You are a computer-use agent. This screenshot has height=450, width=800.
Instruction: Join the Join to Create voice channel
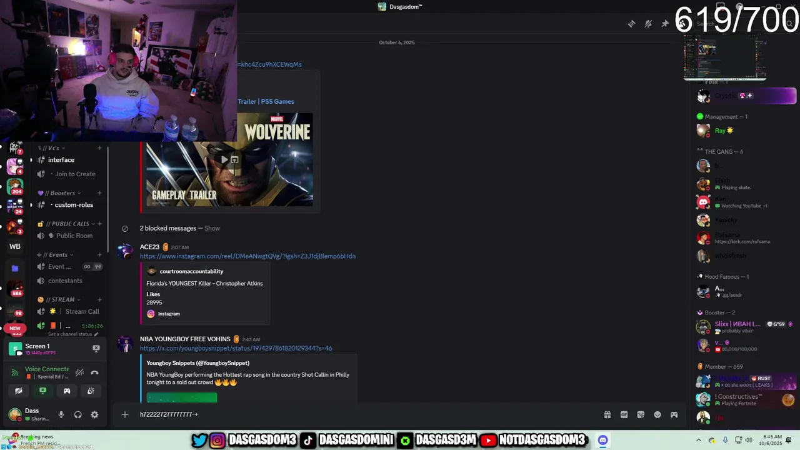75,174
